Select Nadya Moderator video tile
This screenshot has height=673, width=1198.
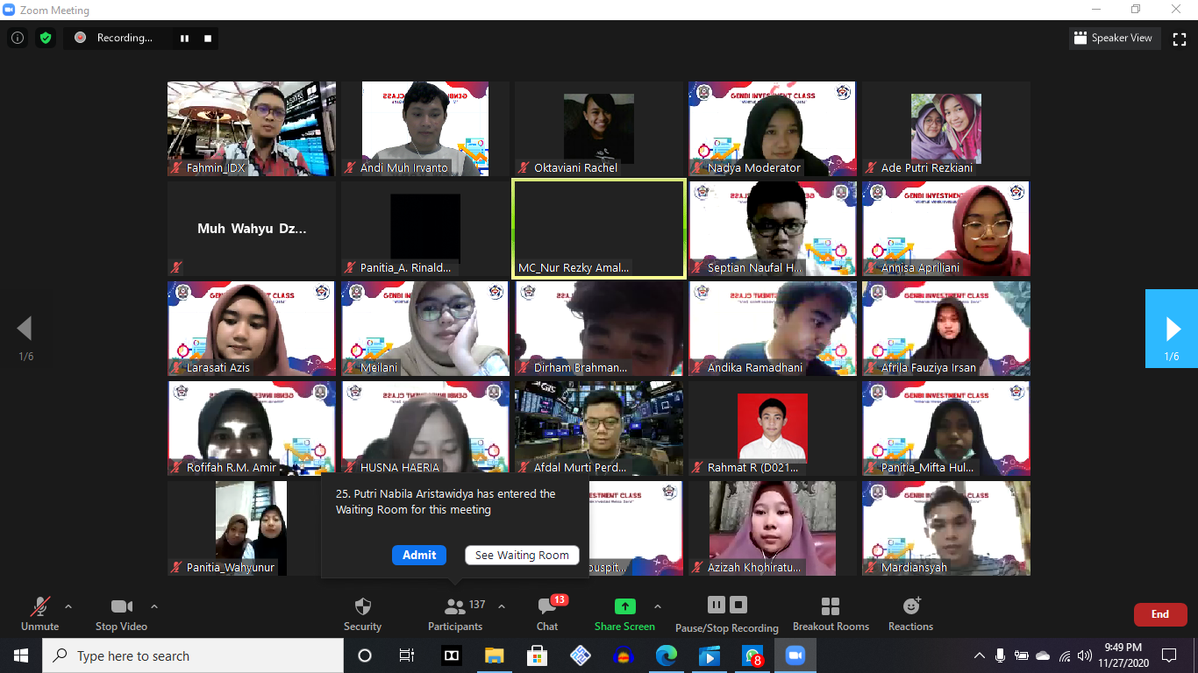[x=773, y=129]
